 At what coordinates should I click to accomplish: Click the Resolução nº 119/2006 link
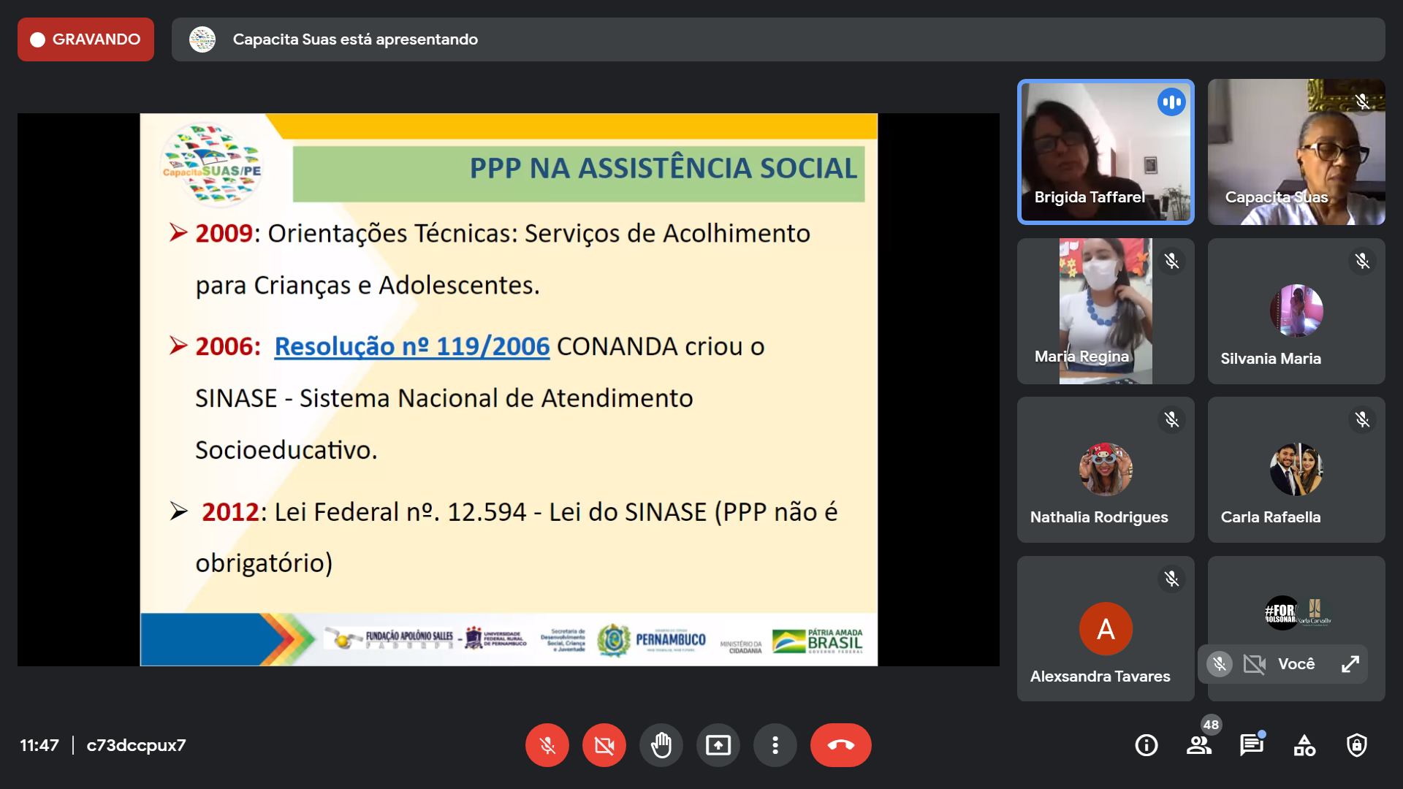[x=411, y=346]
